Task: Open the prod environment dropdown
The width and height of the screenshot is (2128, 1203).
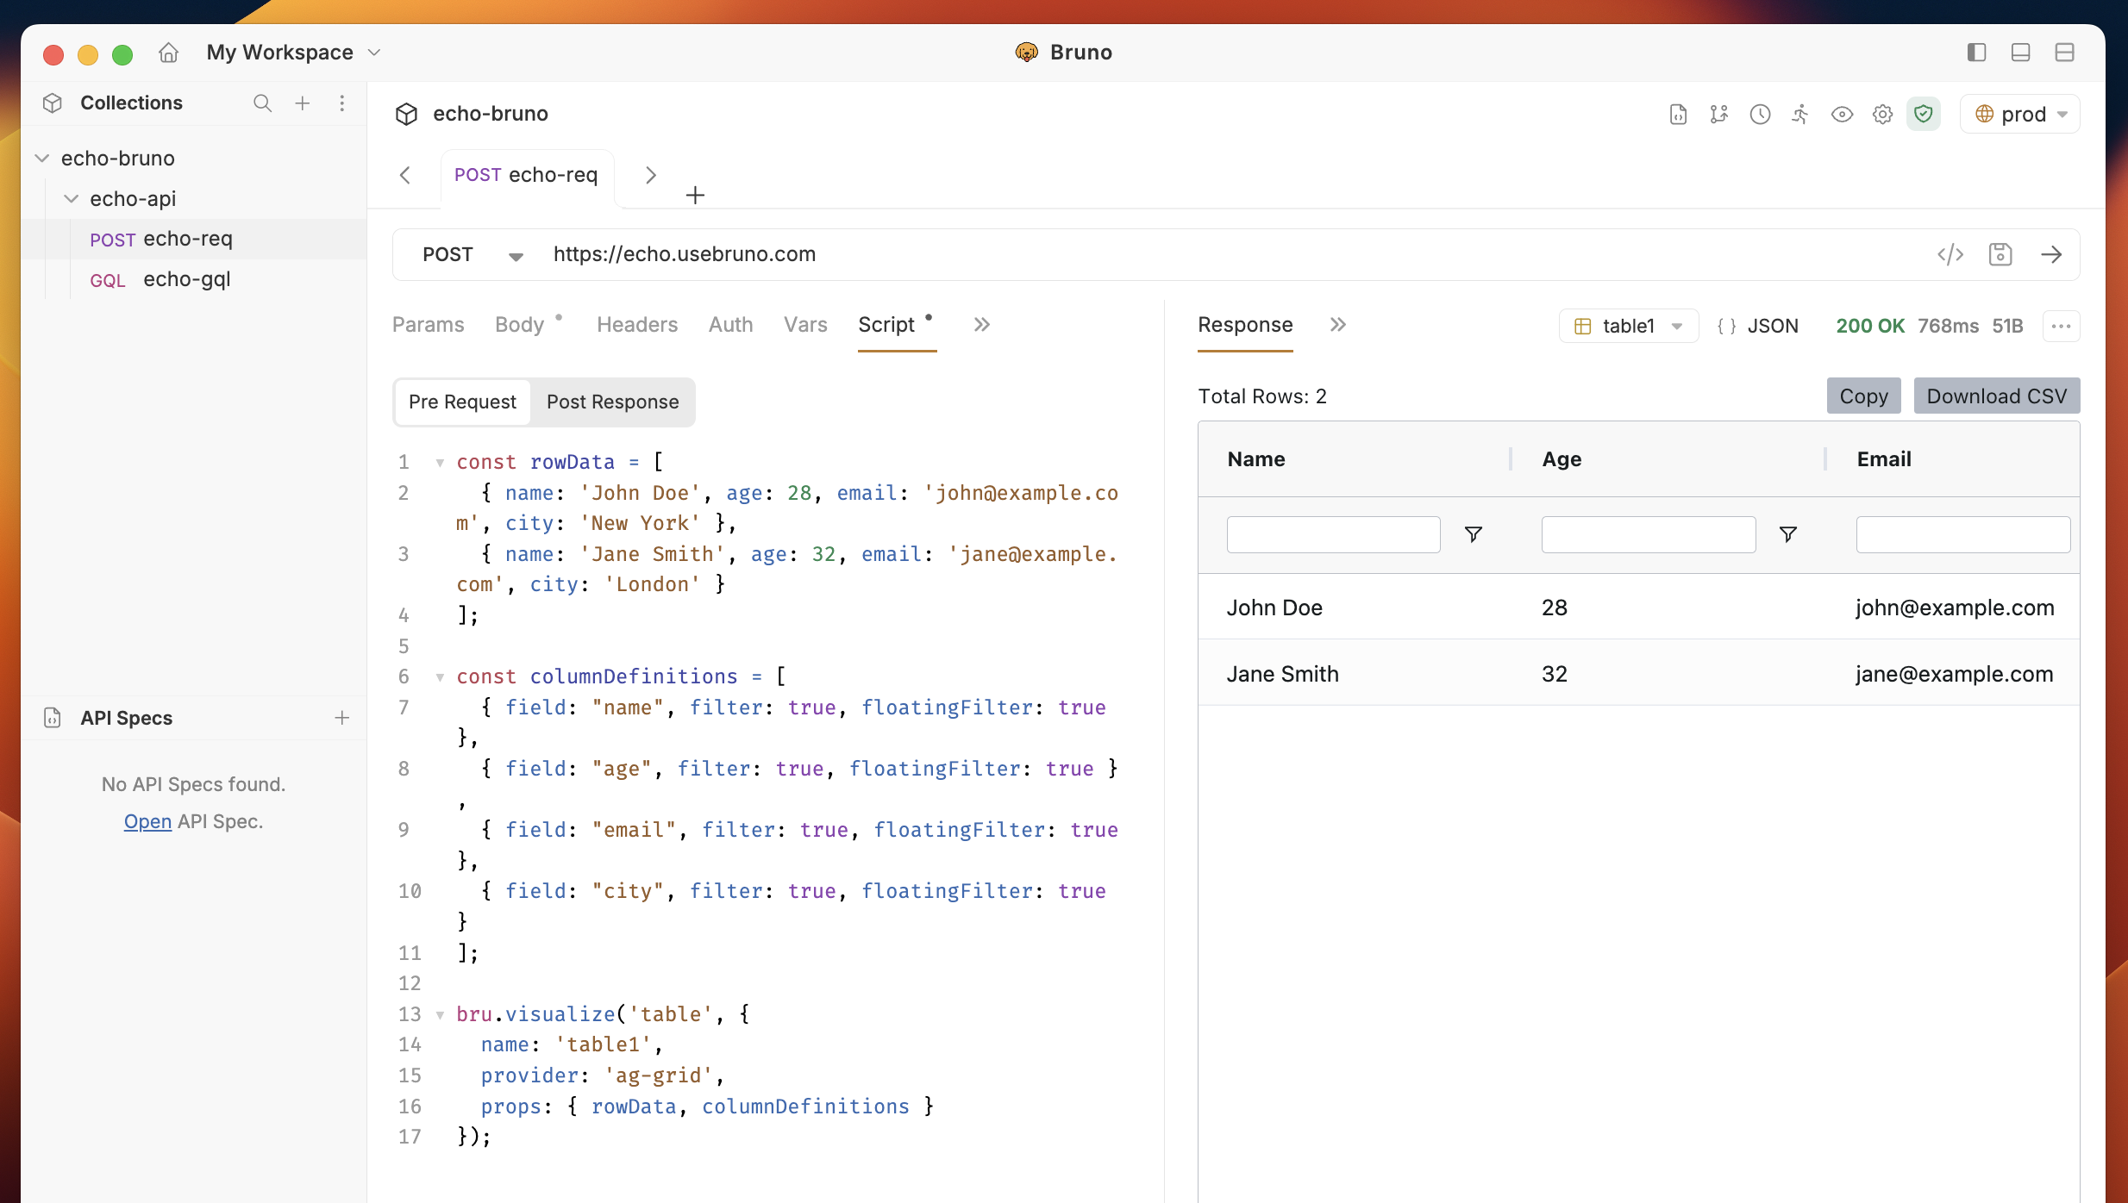Action: tap(2020, 114)
